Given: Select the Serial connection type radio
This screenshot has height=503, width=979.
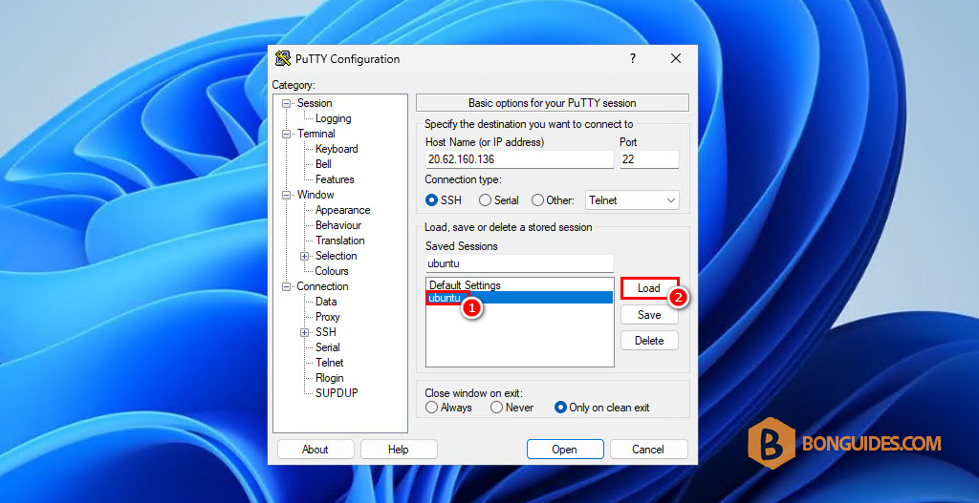Looking at the screenshot, I should 485,200.
